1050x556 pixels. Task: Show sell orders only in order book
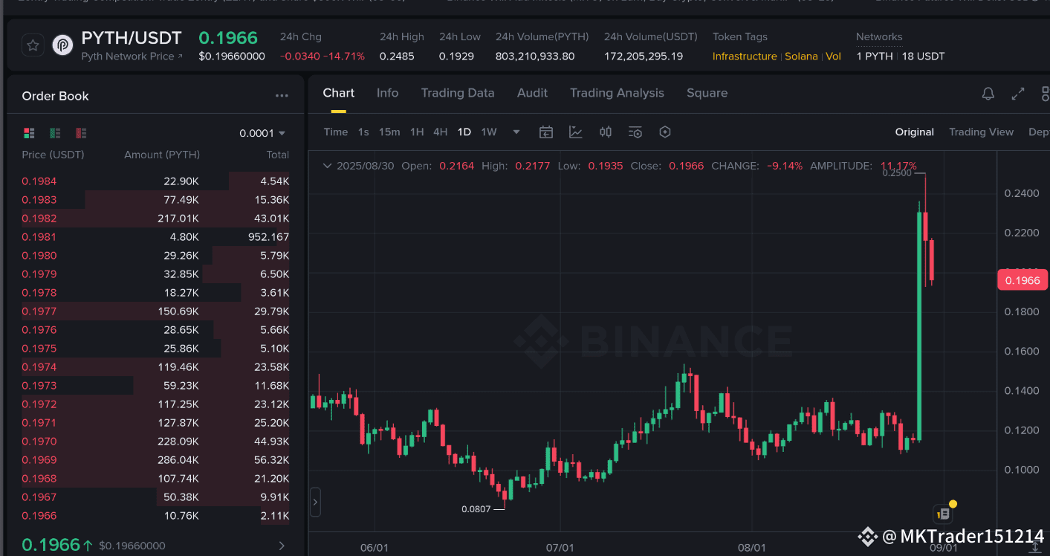81,133
